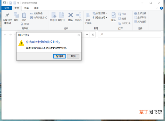Click the Pin to Quick access icon
Image resolution: width=165 pixels, height=121 pixels.
[x=7, y=15]
